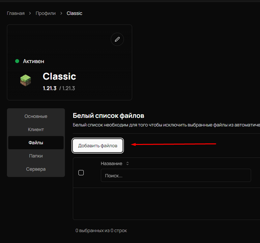Click the green Активен status dot

(17, 61)
